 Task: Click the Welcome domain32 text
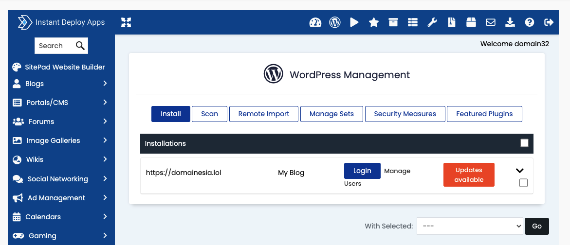pyautogui.click(x=515, y=44)
